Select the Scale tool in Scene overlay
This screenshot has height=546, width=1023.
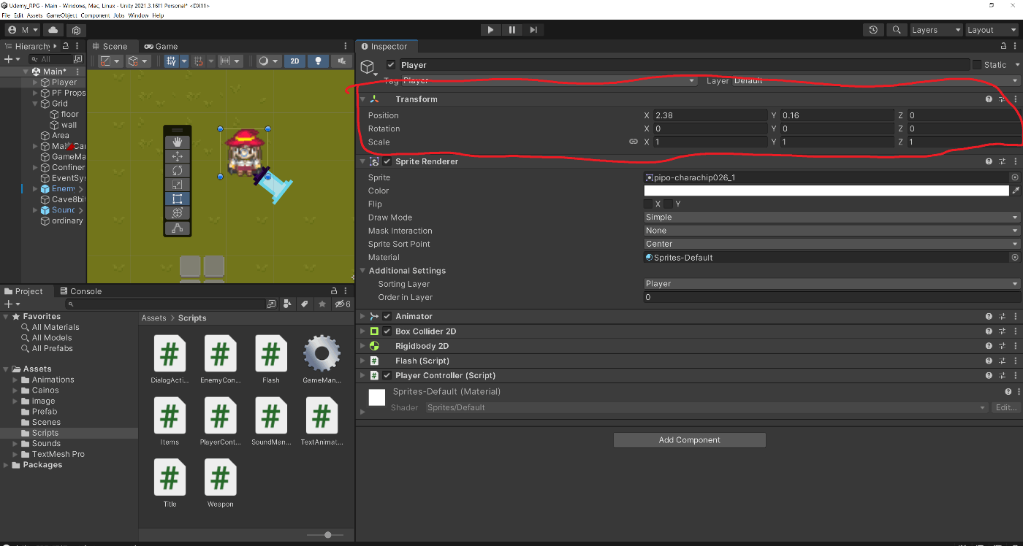tap(177, 184)
